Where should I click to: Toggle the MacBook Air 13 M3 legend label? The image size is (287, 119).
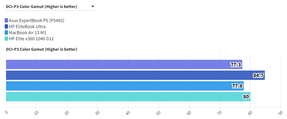pyautogui.click(x=27, y=33)
